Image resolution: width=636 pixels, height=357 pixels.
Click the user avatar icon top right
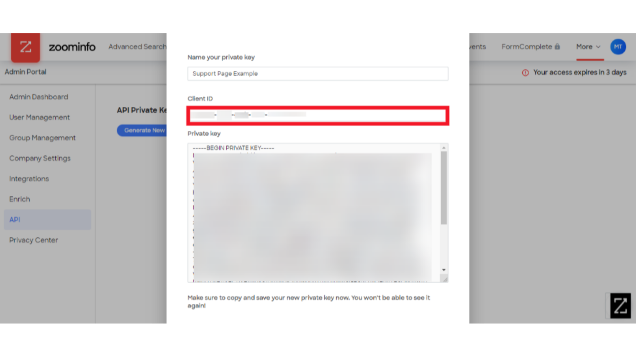click(618, 47)
